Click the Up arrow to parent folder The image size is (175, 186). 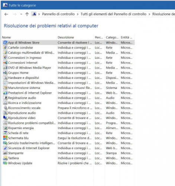pos(27,14)
